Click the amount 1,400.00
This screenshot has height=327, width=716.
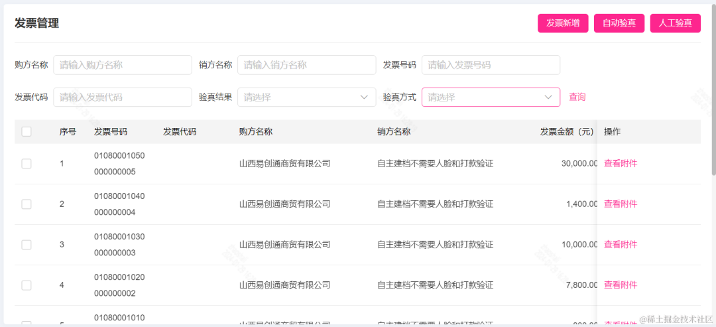(x=582, y=204)
